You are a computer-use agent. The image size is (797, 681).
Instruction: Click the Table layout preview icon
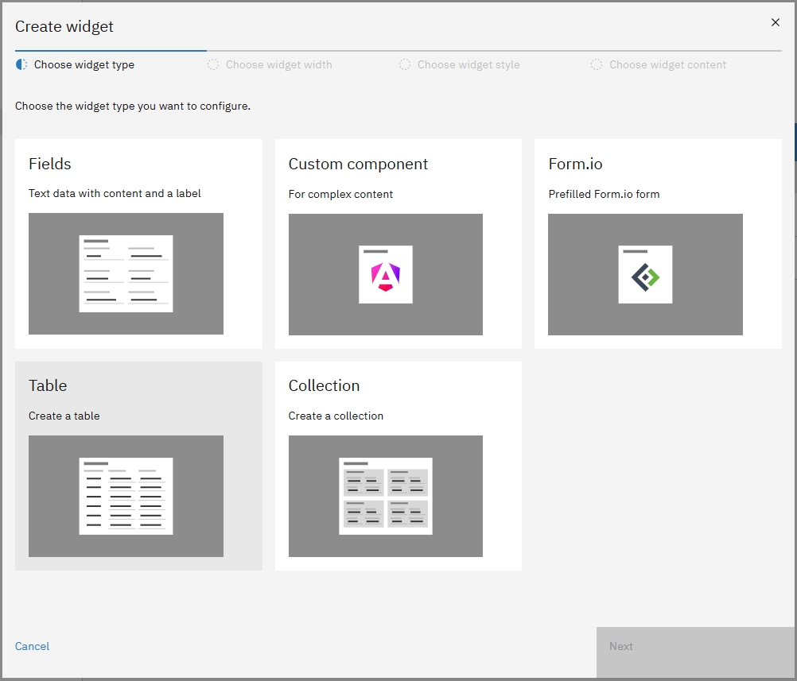tap(126, 496)
